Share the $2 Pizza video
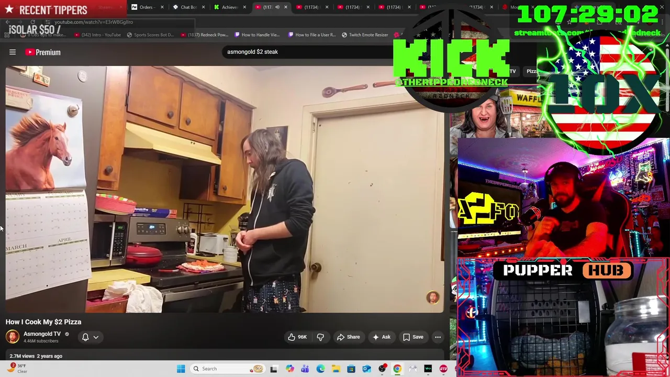This screenshot has width=670, height=377. [348, 337]
